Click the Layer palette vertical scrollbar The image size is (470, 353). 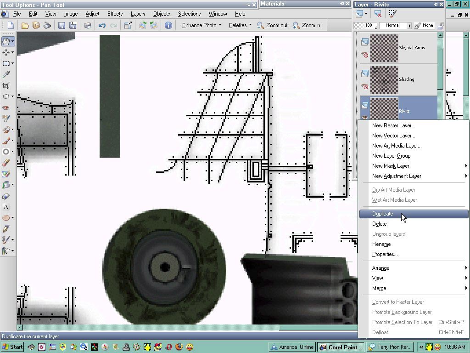click(440, 68)
